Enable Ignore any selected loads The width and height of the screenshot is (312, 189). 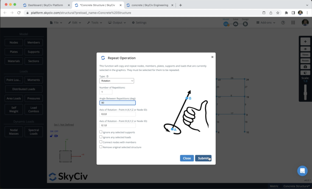101,137
